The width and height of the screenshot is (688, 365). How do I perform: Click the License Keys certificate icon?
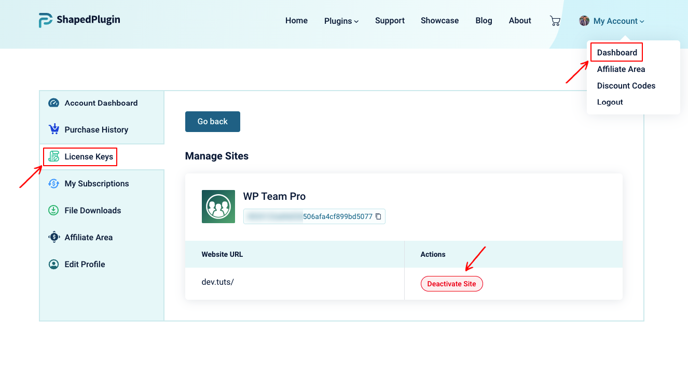(x=54, y=156)
